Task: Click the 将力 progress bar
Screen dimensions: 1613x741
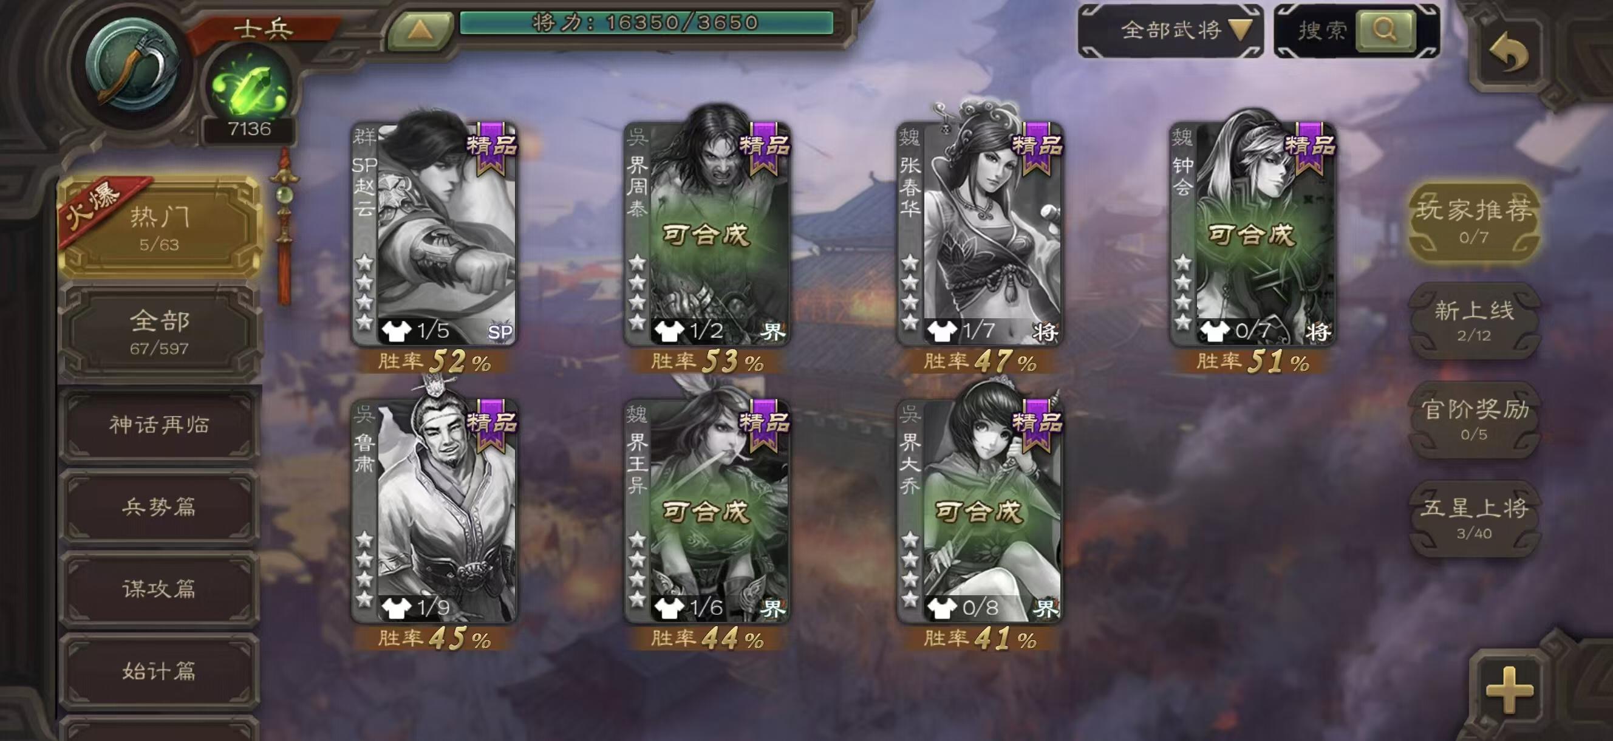Action: point(646,23)
